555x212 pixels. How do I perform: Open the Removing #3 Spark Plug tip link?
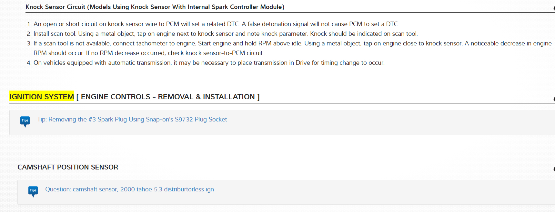132,120
